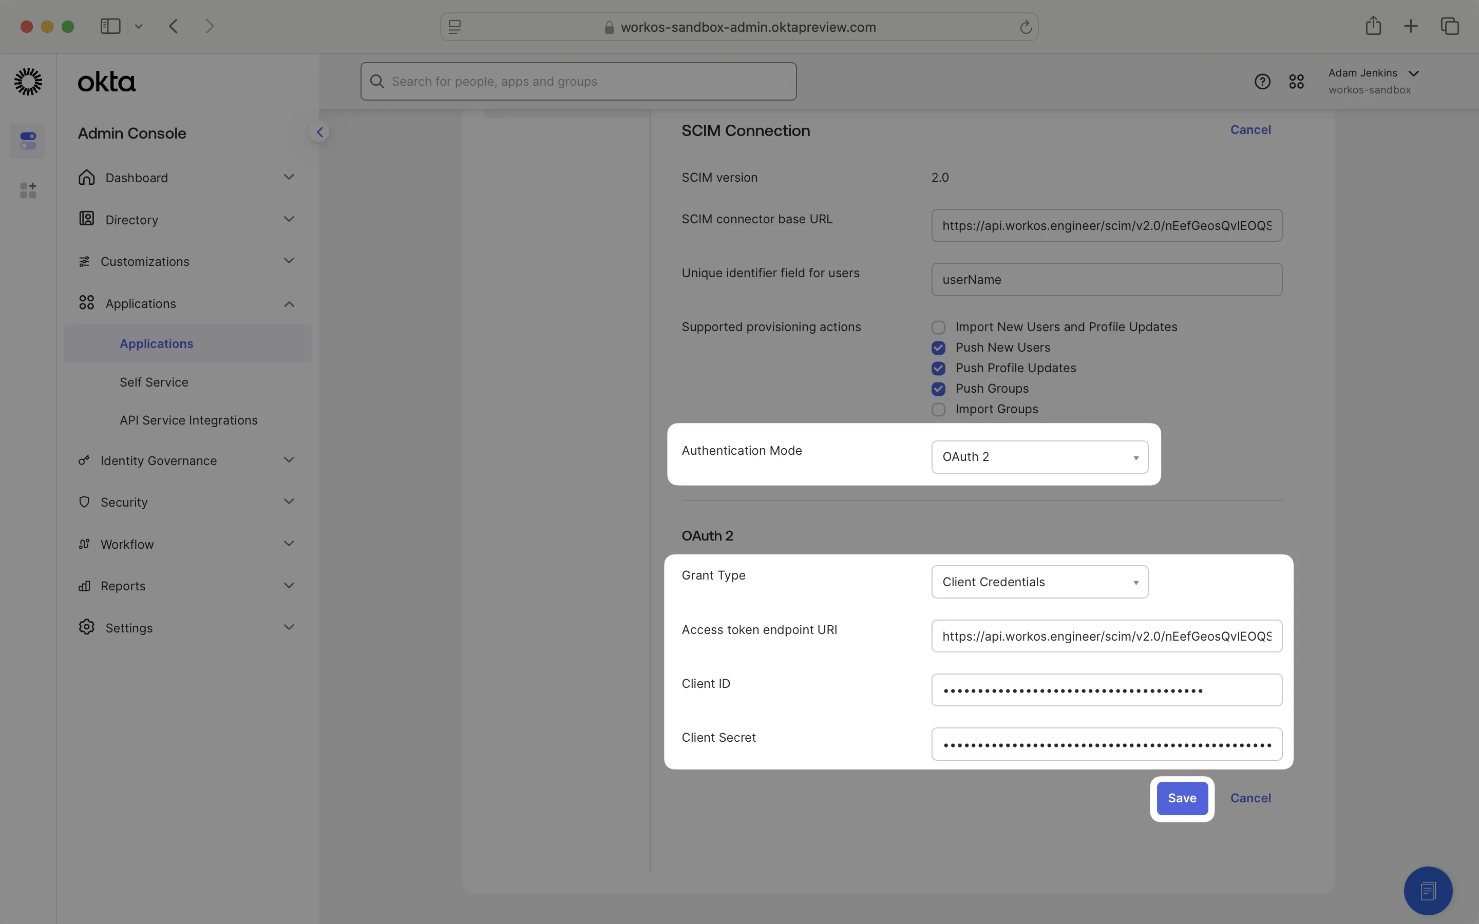Show the Safari tab overview icon

(1450, 26)
